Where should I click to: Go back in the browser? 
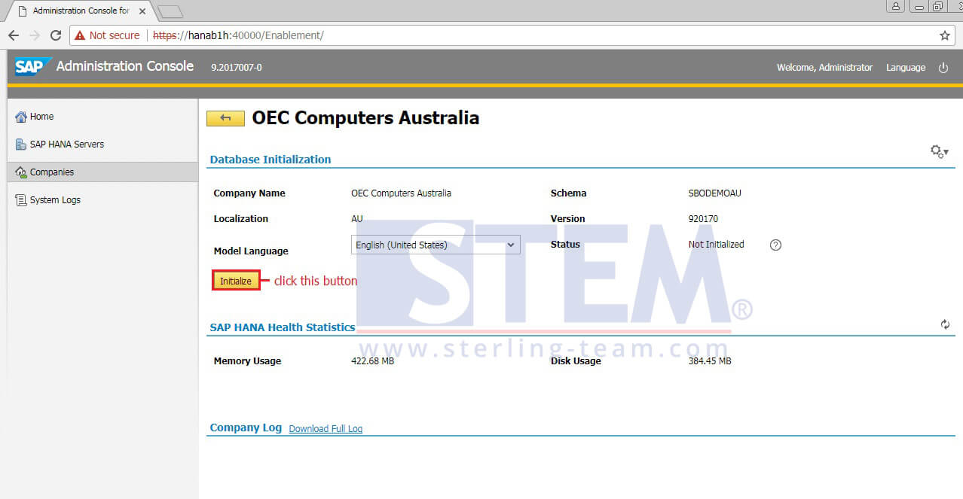[14, 35]
